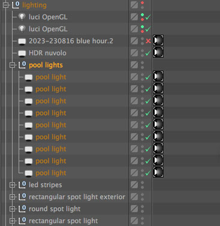Collapse the lighting group

point(5,5)
